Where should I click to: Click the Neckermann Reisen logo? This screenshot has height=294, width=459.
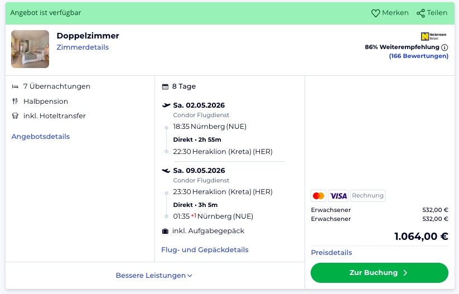click(x=433, y=36)
